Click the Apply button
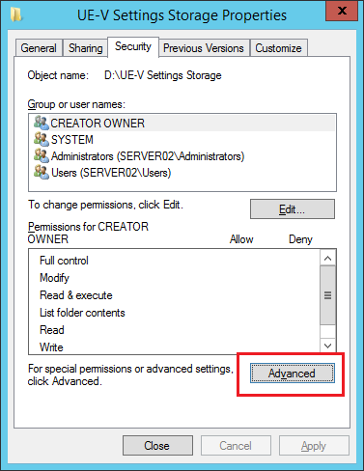This screenshot has width=364, height=471. (x=314, y=446)
